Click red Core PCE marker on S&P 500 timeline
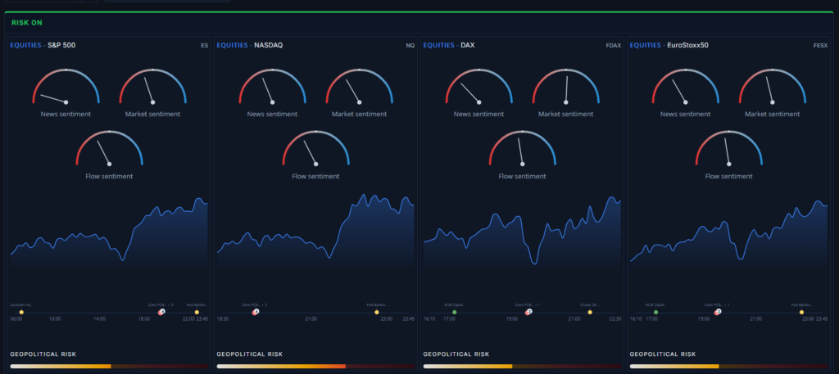 pos(161,312)
